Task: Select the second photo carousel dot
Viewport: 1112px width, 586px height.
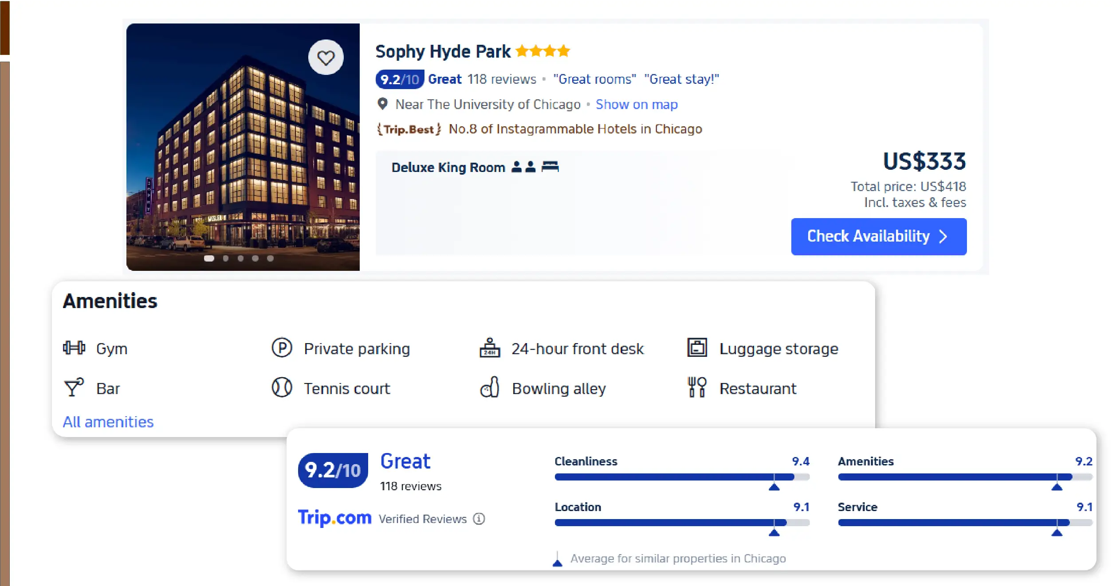Action: point(226,258)
